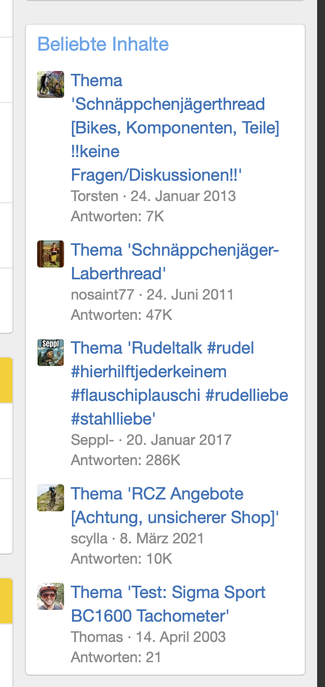Click Thomas's selfie avatar with helmet
The width and height of the screenshot is (325, 687).
tap(50, 597)
